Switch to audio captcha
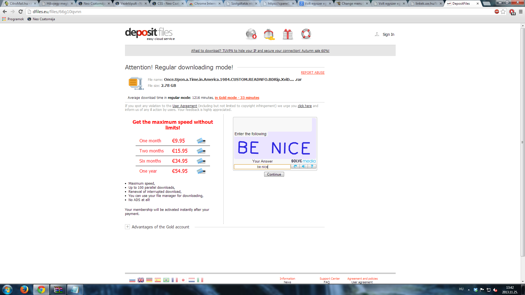The image size is (525, 295). (x=304, y=166)
